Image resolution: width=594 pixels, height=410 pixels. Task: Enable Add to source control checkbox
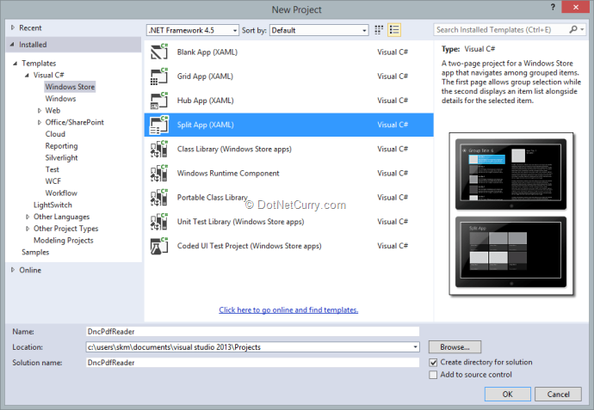pos(433,375)
